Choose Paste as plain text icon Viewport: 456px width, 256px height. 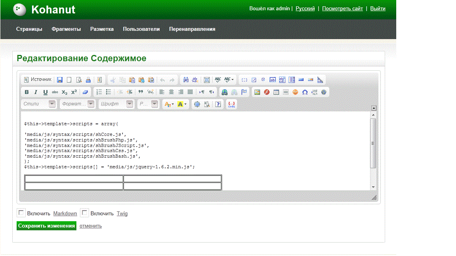click(x=142, y=80)
